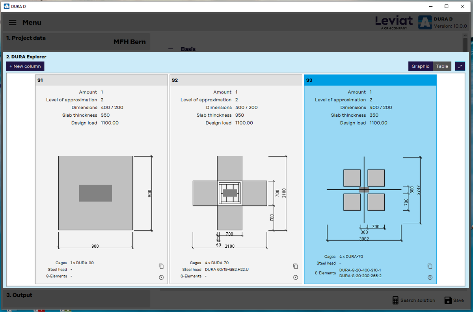Viewport: 473px width, 312px height.
Task: Click the DURA D title bar app icon
Action: (6, 6)
